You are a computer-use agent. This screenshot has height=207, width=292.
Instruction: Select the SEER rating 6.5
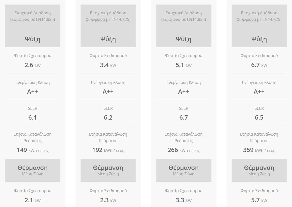[259, 118]
